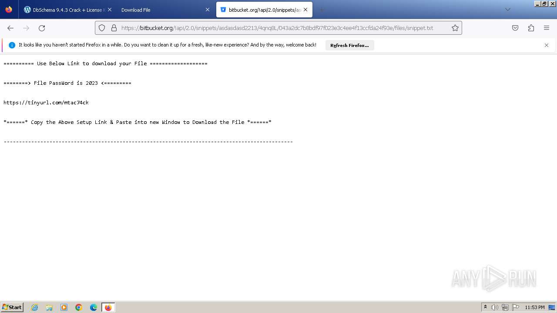557x313 pixels.
Task: Open a new tab with plus button
Action: coord(322,10)
